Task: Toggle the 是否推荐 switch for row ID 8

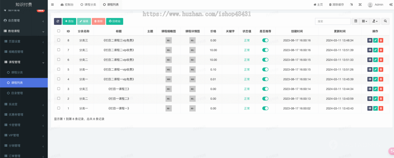Action: [x=265, y=40]
